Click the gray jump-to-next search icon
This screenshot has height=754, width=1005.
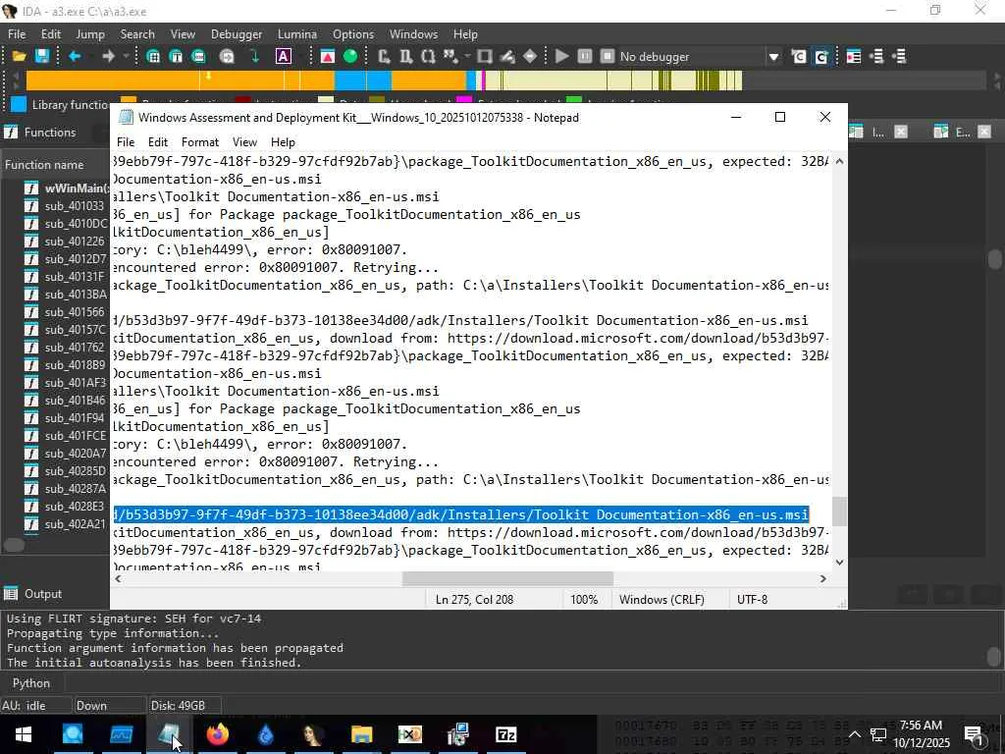(x=227, y=56)
